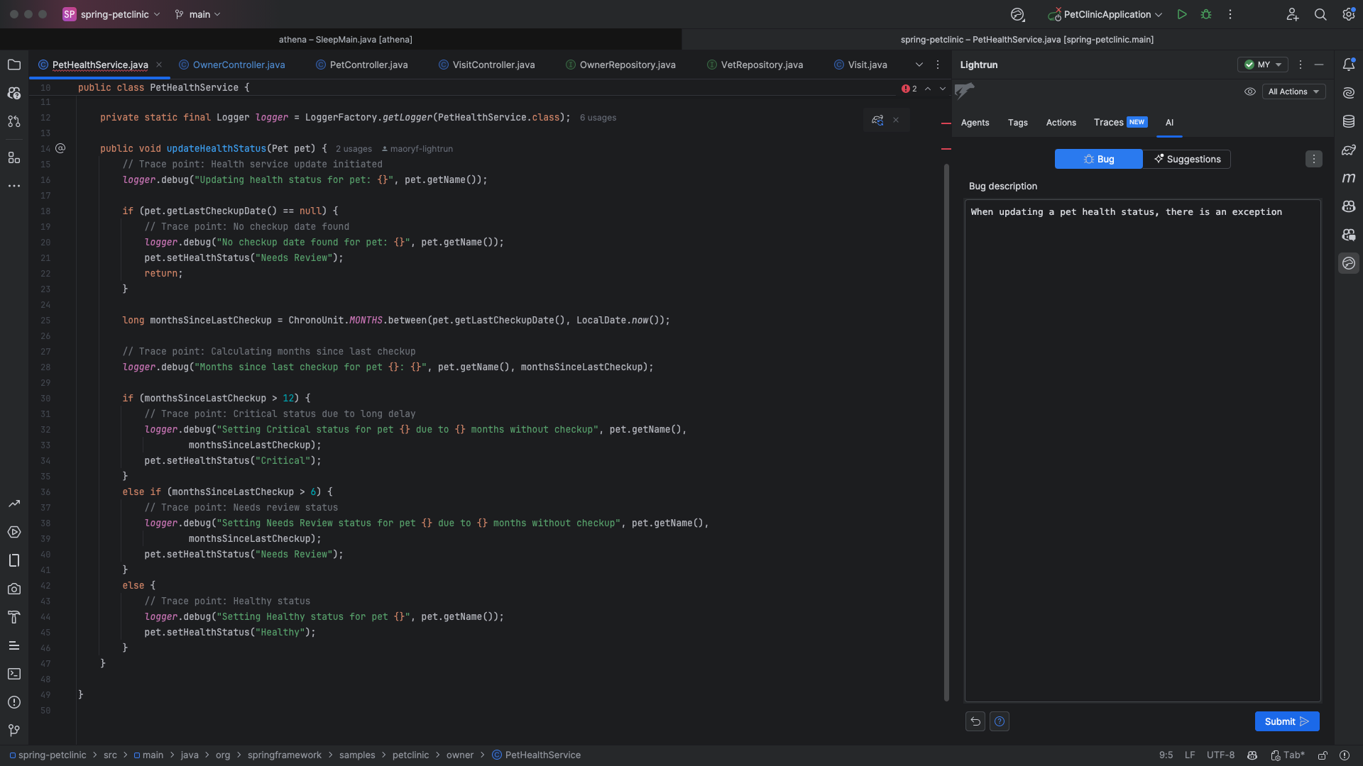The image size is (1363, 766).
Task: Open Search Everywhere with the magnifier icon
Action: coord(1320,14)
